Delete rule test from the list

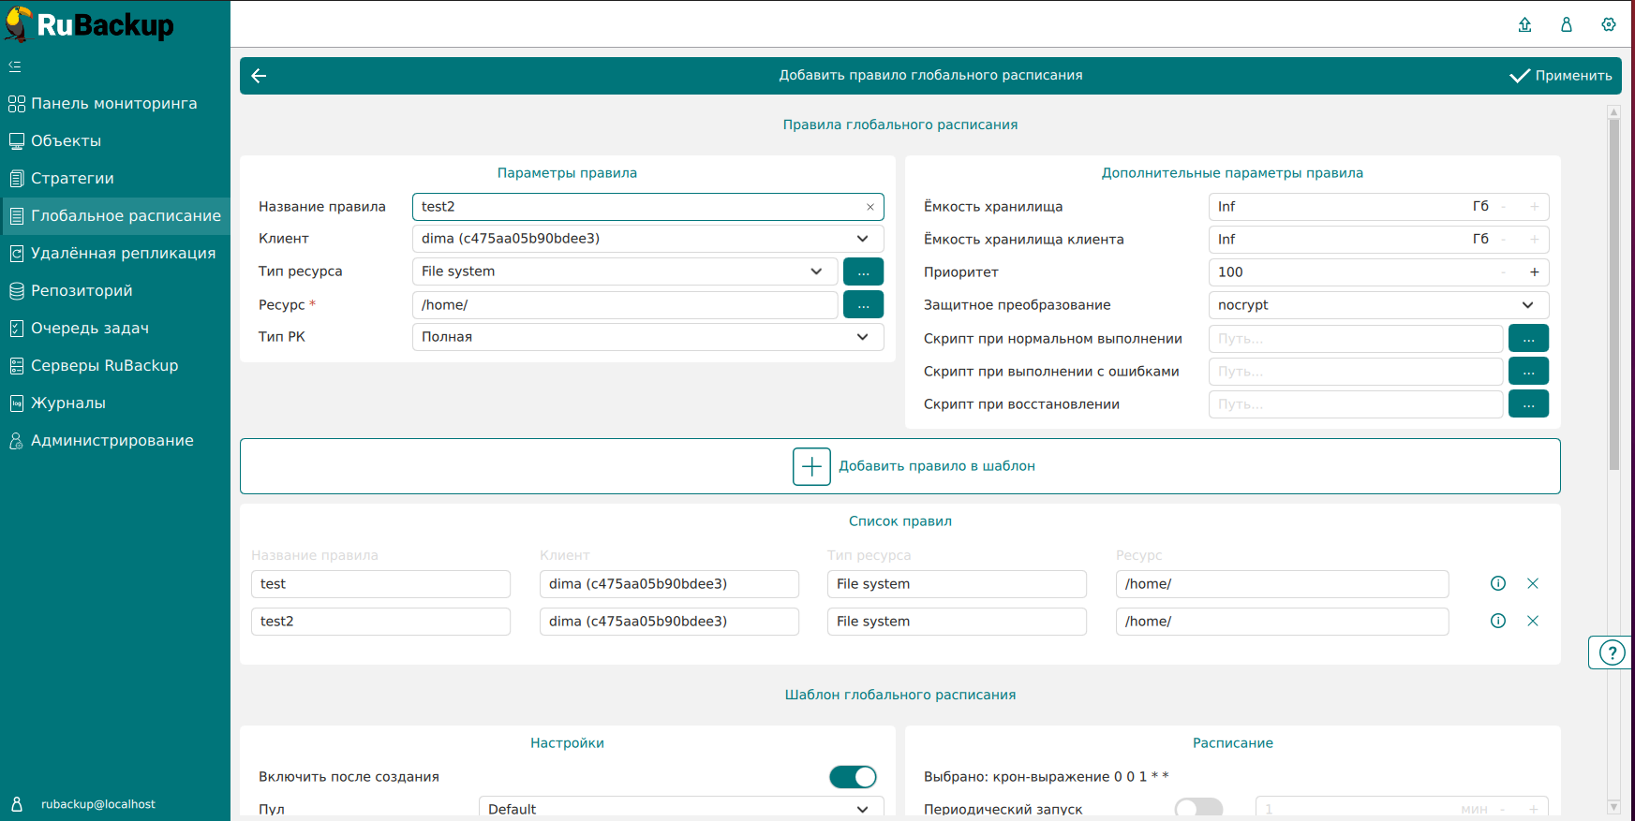pyautogui.click(x=1533, y=583)
